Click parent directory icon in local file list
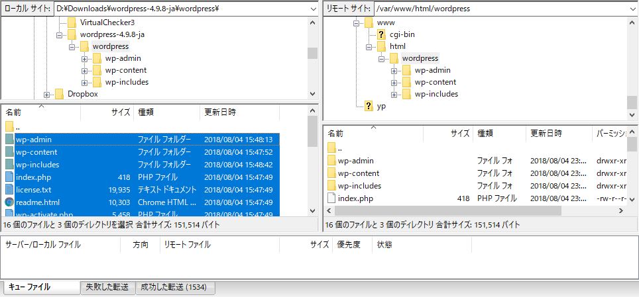The image size is (639, 297). (x=10, y=126)
